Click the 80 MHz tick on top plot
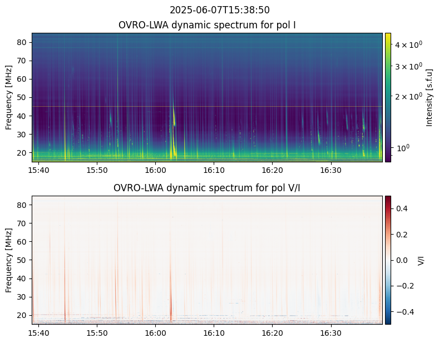 (23, 42)
